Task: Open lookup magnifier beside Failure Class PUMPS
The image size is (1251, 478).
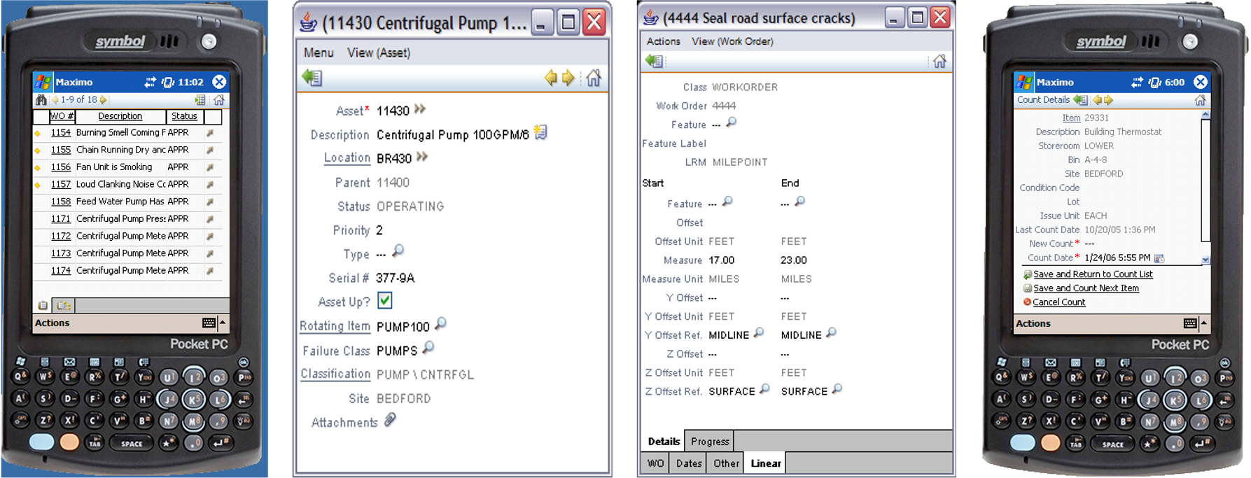Action: tap(428, 347)
